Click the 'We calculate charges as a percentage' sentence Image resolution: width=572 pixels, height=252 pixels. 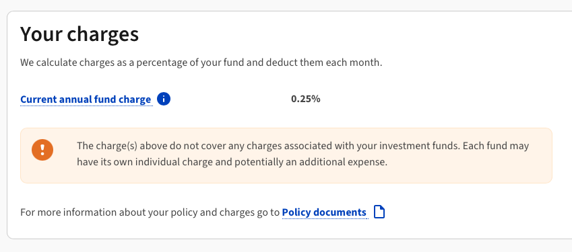(x=201, y=62)
